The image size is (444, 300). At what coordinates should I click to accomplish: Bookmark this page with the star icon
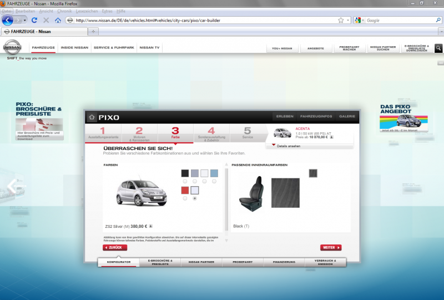tap(341, 20)
